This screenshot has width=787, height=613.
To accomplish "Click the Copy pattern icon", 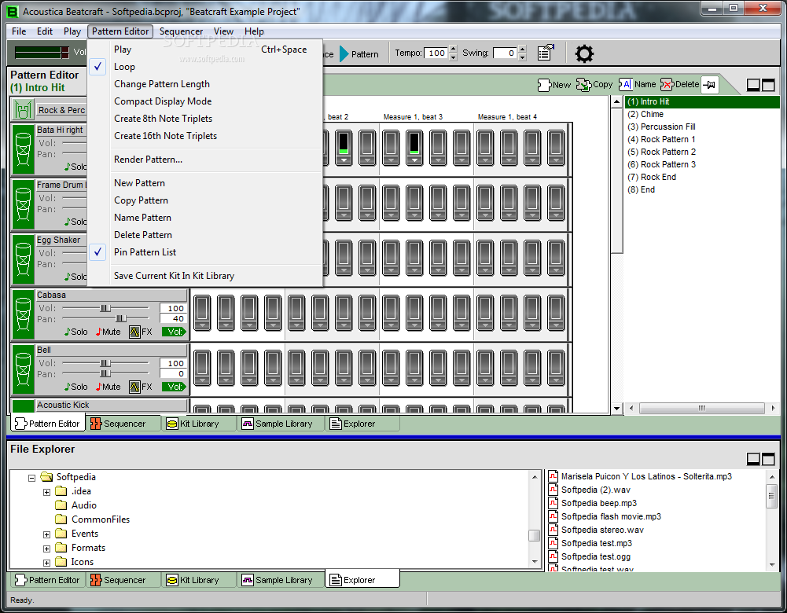I will [583, 85].
